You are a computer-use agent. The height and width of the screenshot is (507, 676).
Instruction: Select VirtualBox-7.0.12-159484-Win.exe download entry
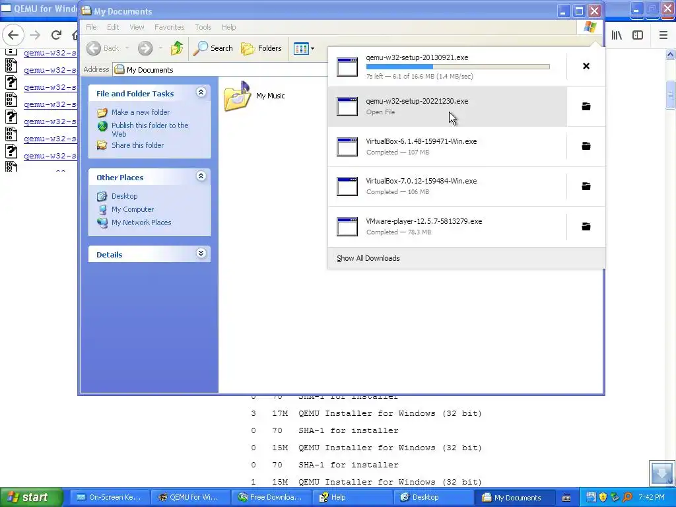pos(447,186)
